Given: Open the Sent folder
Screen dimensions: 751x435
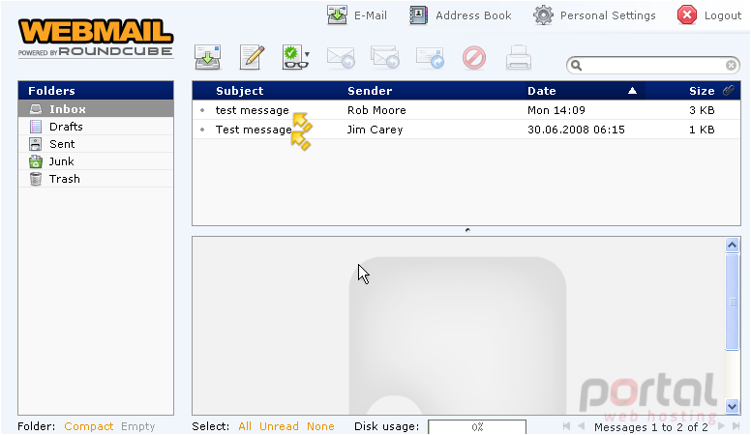Looking at the screenshot, I should (96, 144).
